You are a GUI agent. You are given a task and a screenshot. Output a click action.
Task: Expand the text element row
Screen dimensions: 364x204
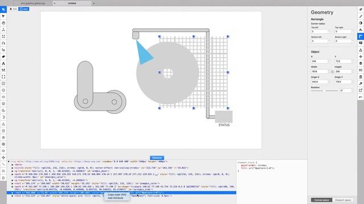point(13,196)
